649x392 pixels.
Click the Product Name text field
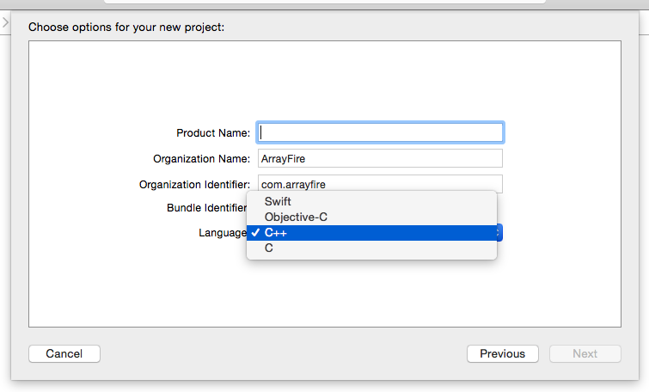(x=380, y=132)
